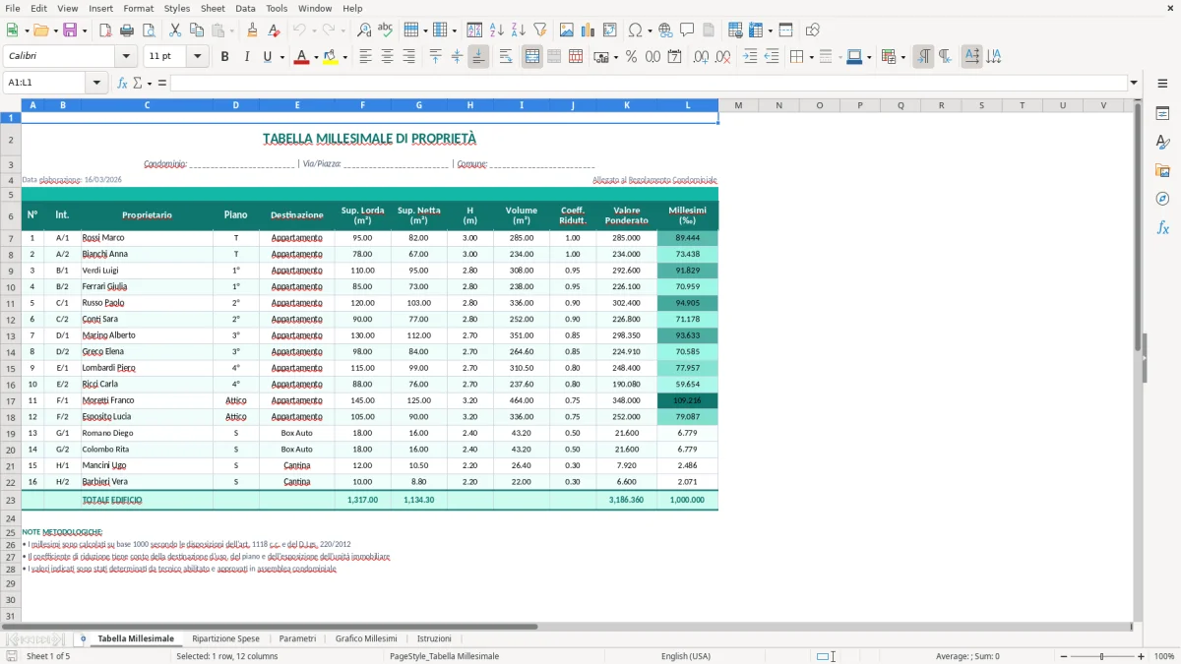Apply the red font color swatch

301,57
